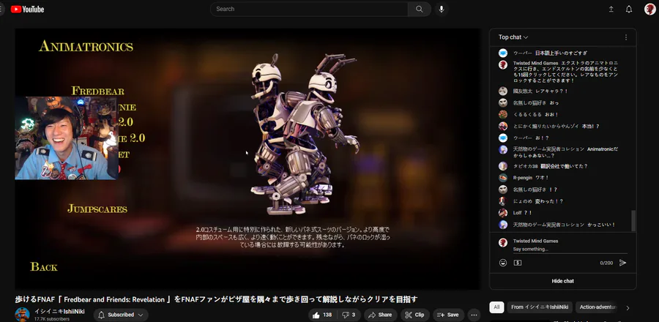Open イシイニキ channel avatar
This screenshot has height=322, width=659.
(x=22, y=315)
